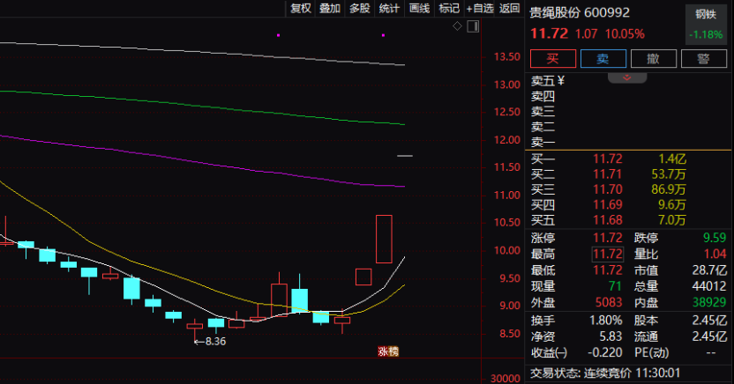Click the diamond icon above chart
The image size is (734, 384).
click(x=457, y=26)
